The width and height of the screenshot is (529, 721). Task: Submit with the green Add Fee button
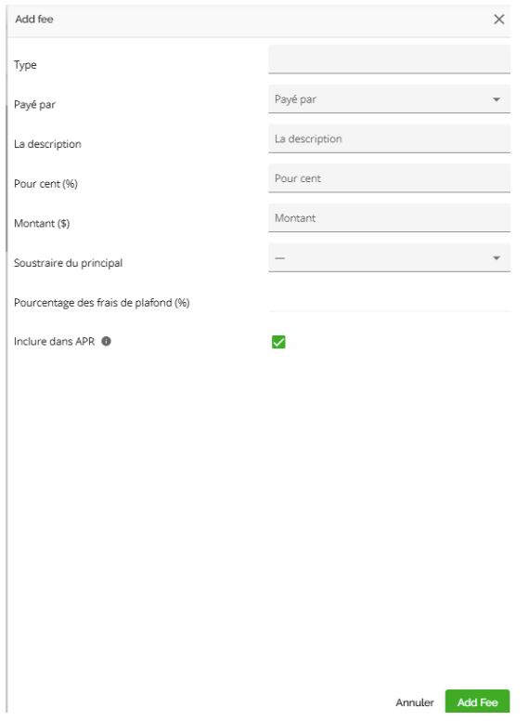tap(477, 701)
